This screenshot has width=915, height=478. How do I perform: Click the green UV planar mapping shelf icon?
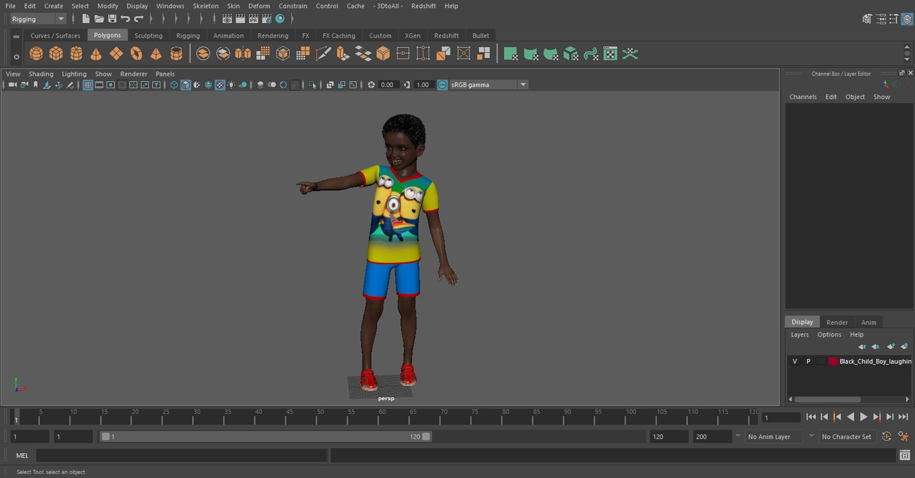point(511,54)
